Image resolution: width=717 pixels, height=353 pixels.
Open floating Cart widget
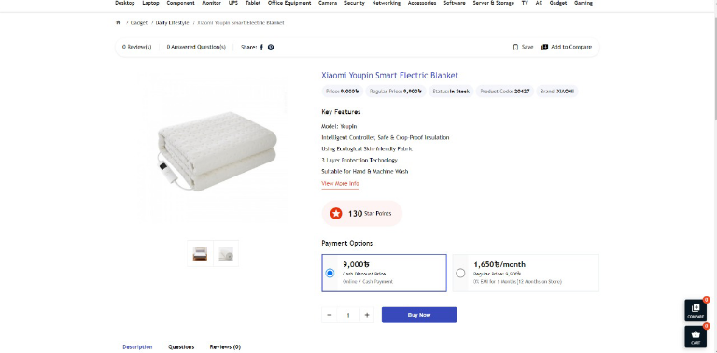pyautogui.click(x=696, y=336)
